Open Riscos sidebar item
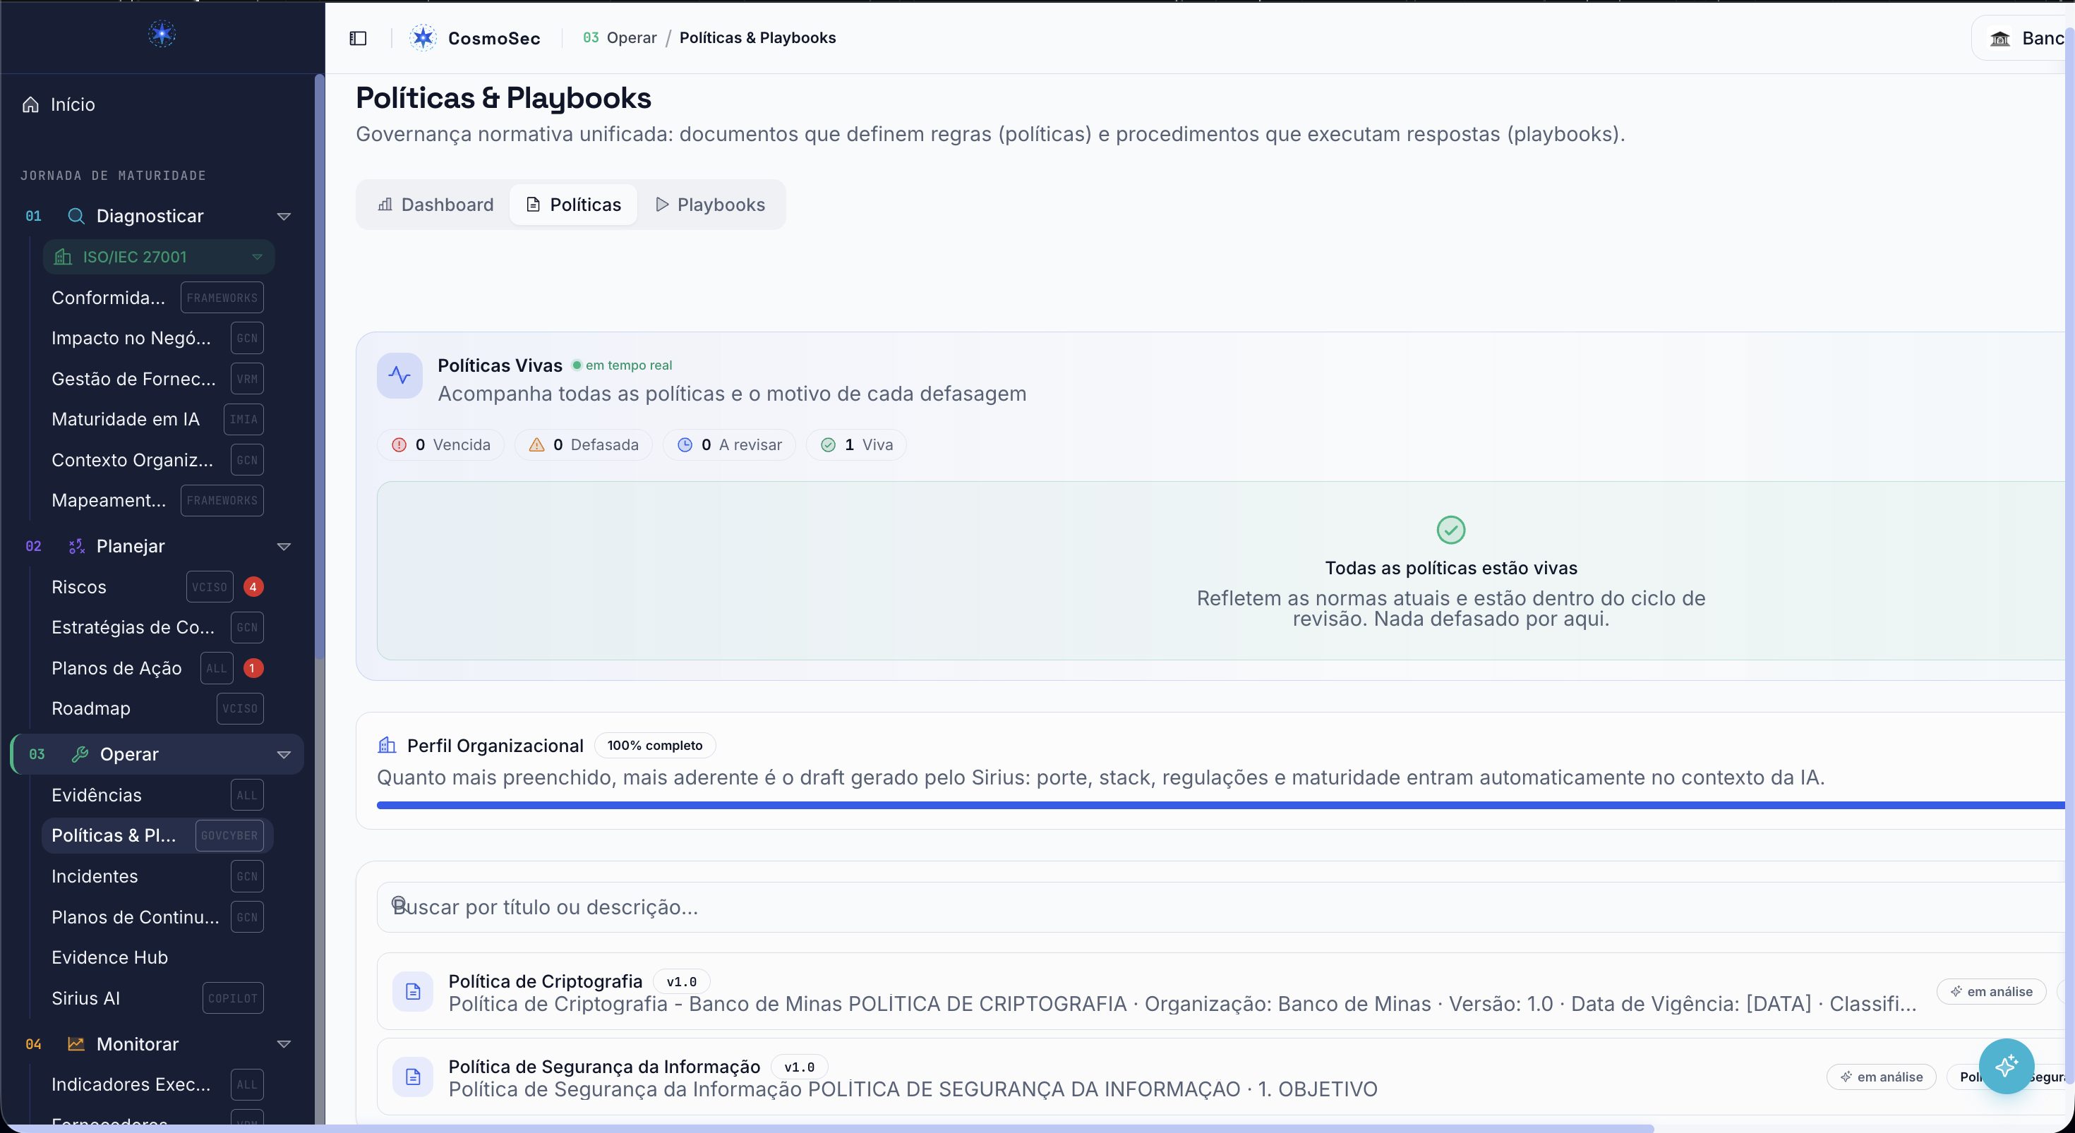The width and height of the screenshot is (2075, 1133). point(157,587)
